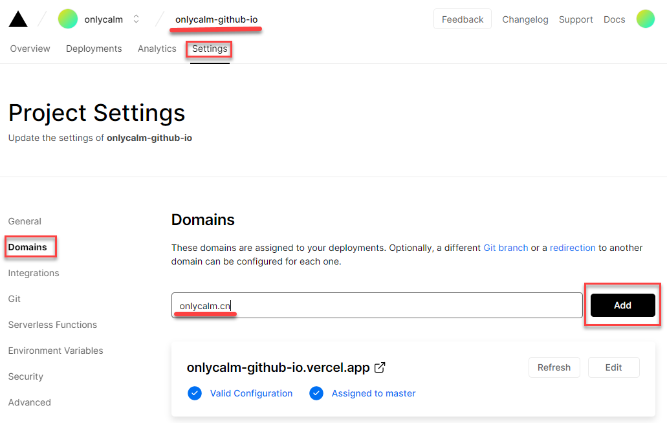Open Git settings in the sidebar
This screenshot has height=423, width=667.
coord(14,299)
